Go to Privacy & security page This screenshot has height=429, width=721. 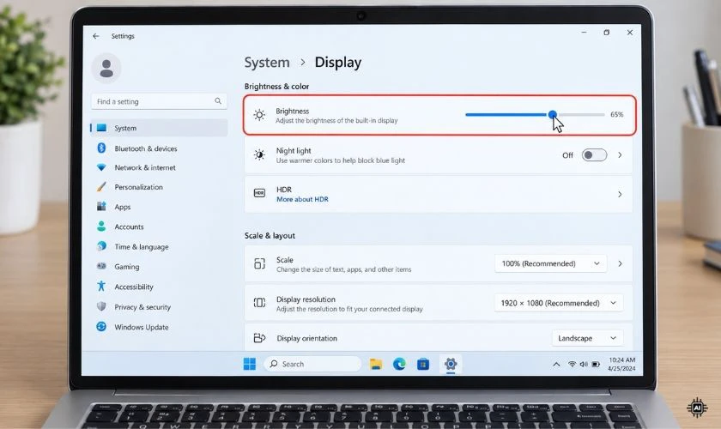142,306
